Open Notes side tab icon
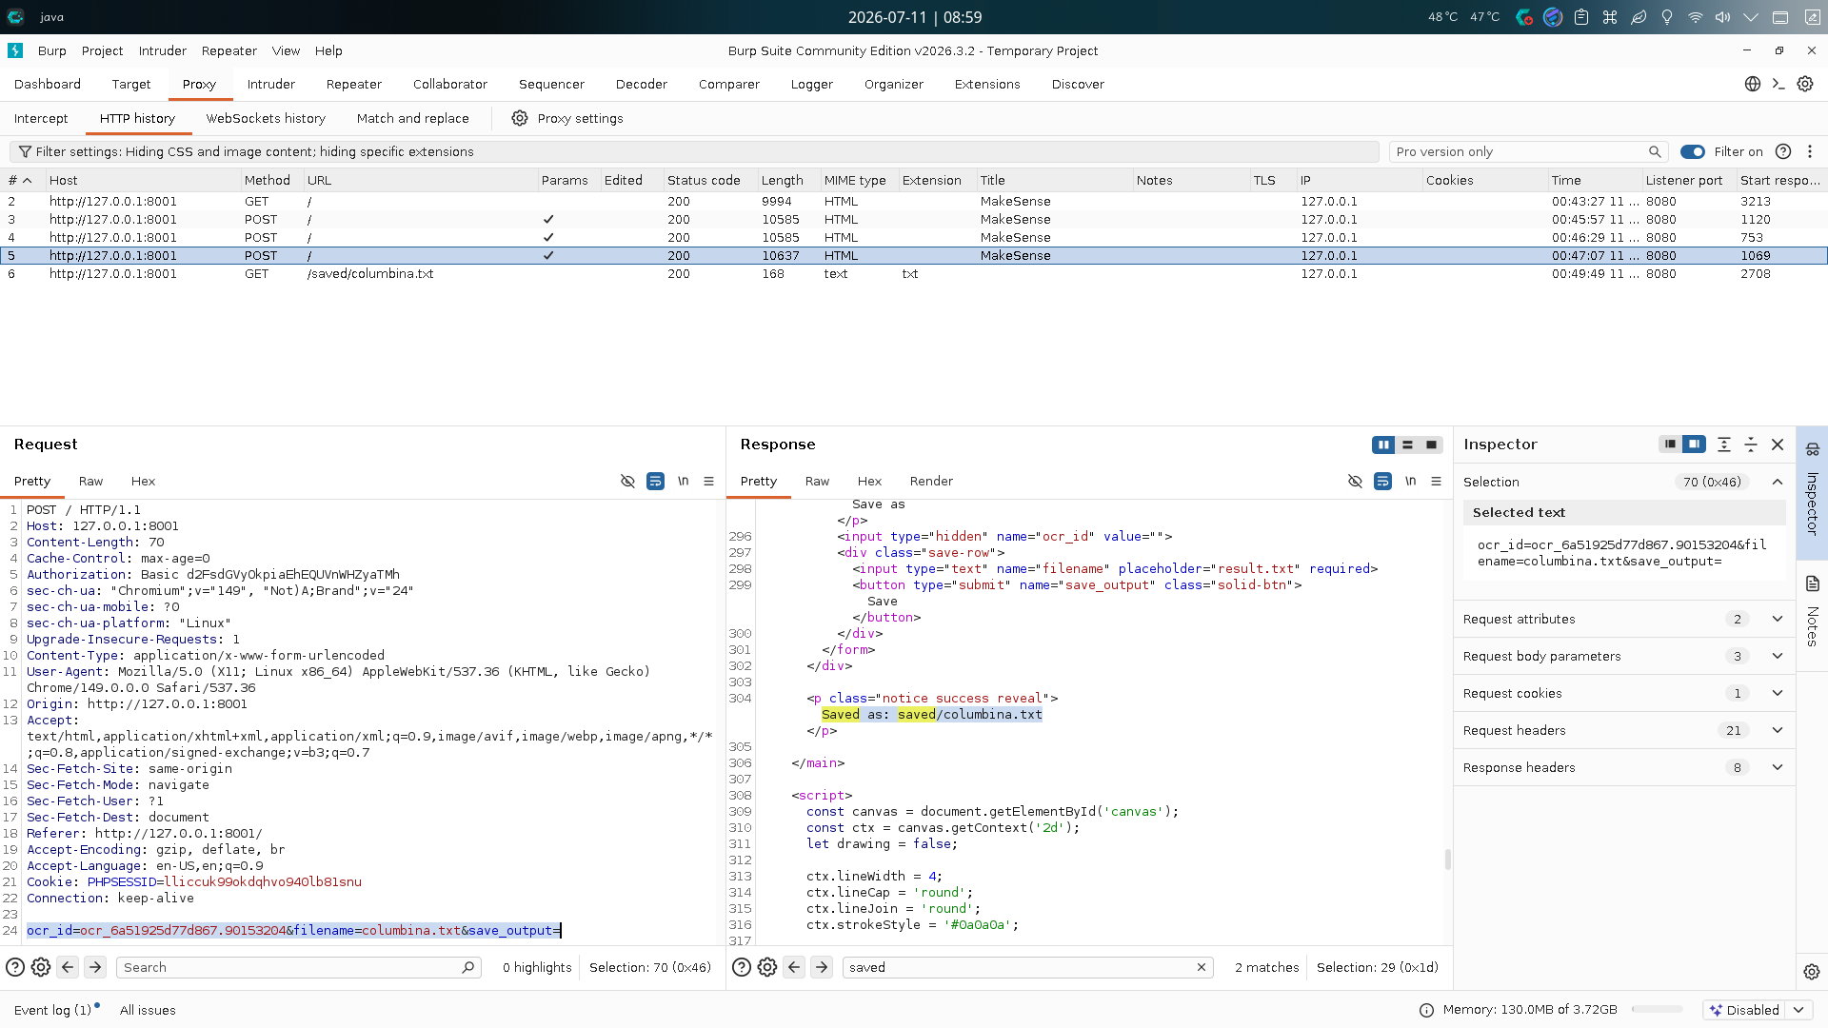1828x1028 pixels. tap(1812, 583)
